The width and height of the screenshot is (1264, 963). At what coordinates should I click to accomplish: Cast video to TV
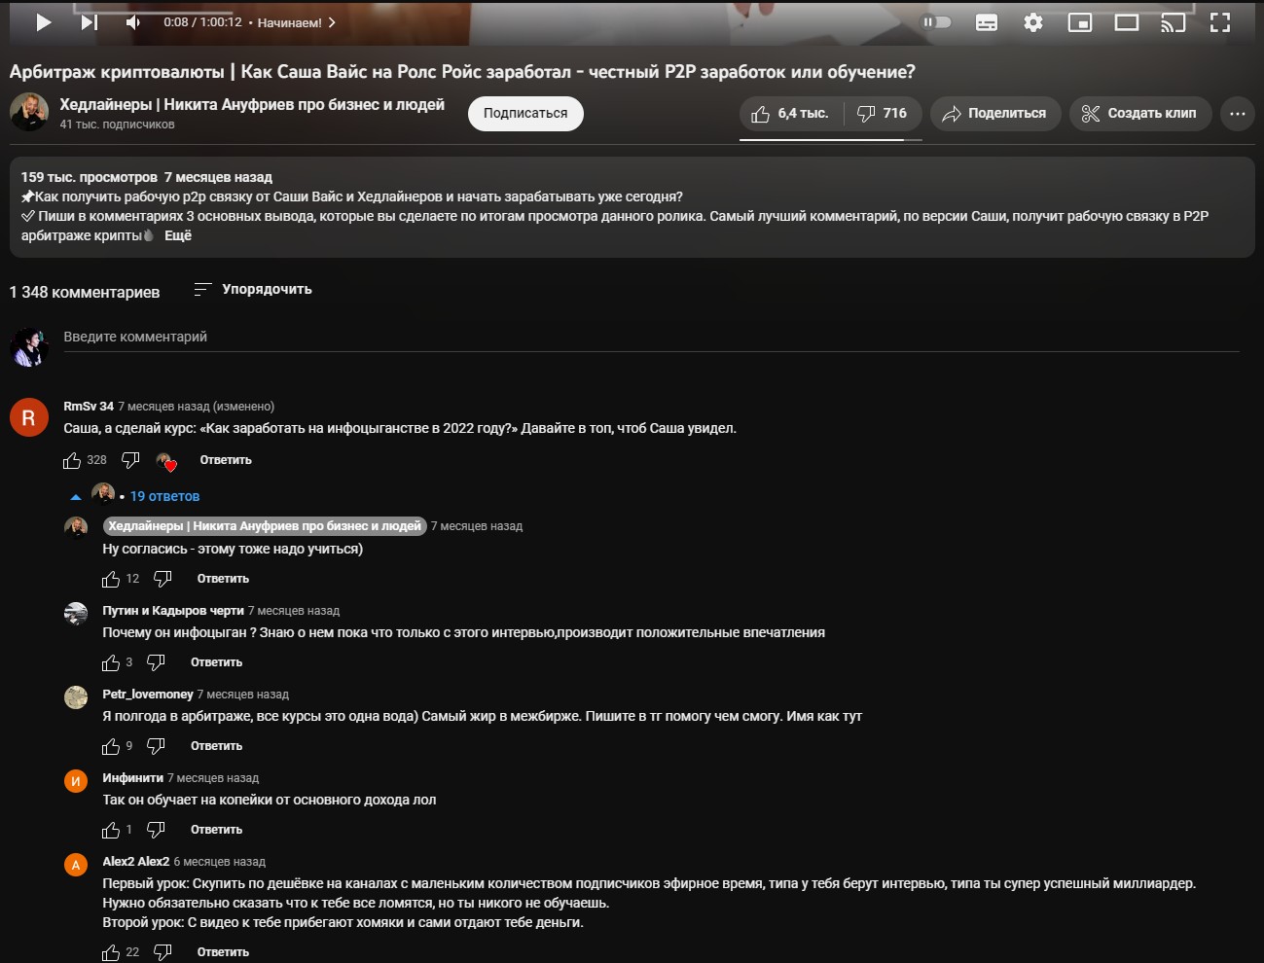[1174, 22]
